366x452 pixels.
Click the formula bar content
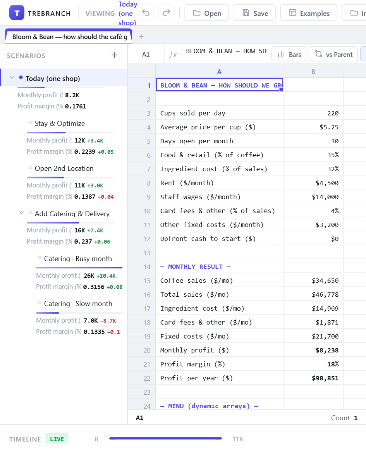226,51
